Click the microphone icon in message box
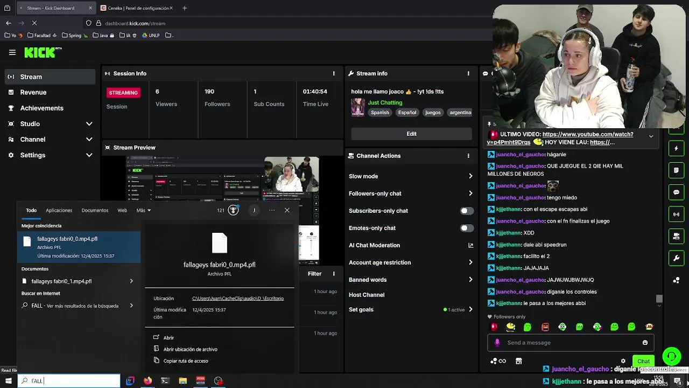This screenshot has height=388, width=689. [x=497, y=343]
